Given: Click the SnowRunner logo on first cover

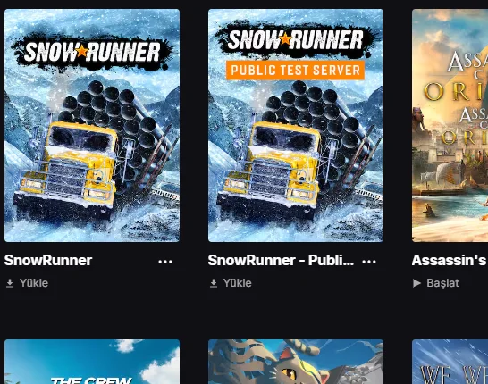Looking at the screenshot, I should click(92, 52).
